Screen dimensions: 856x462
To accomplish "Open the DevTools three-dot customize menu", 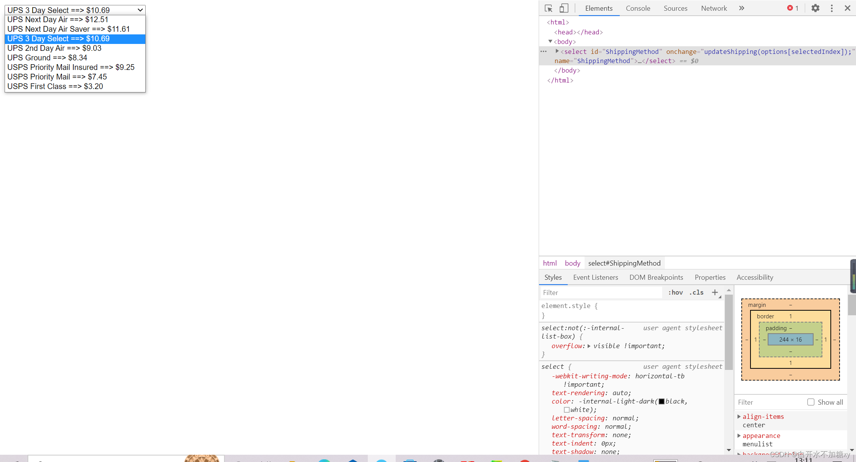I will pos(832,8).
